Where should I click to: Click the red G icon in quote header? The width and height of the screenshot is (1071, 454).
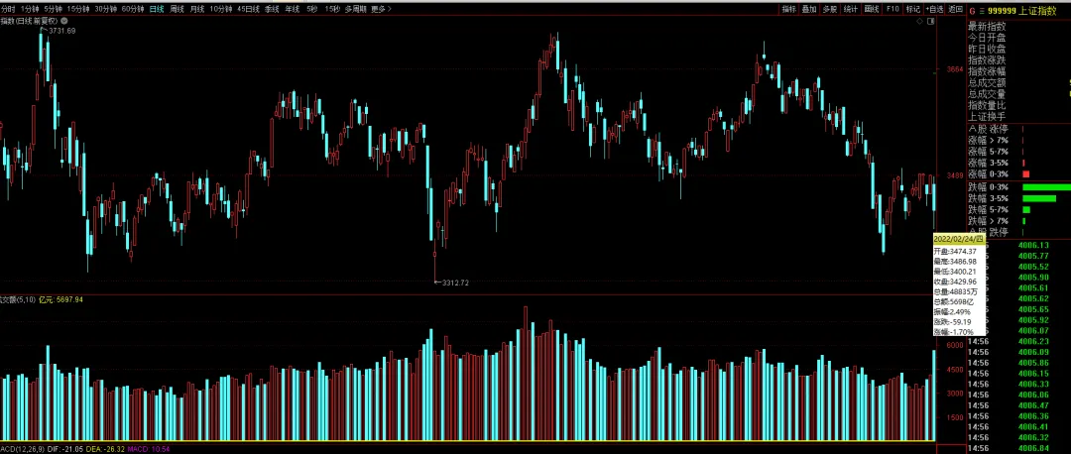[x=972, y=11]
